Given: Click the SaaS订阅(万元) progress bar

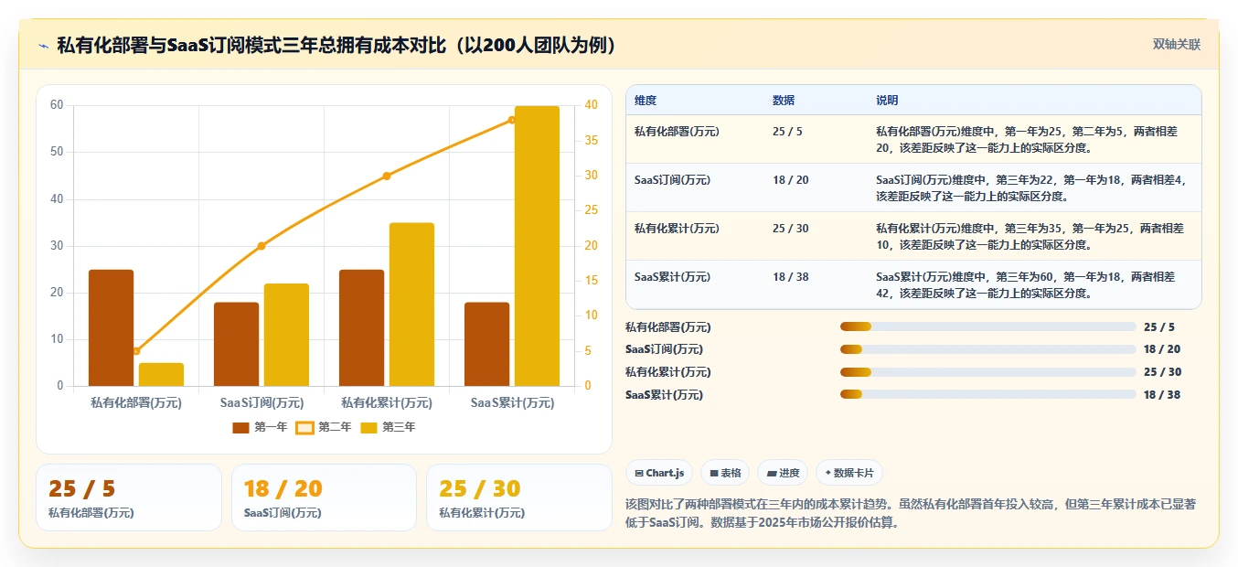Looking at the screenshot, I should coord(987,349).
